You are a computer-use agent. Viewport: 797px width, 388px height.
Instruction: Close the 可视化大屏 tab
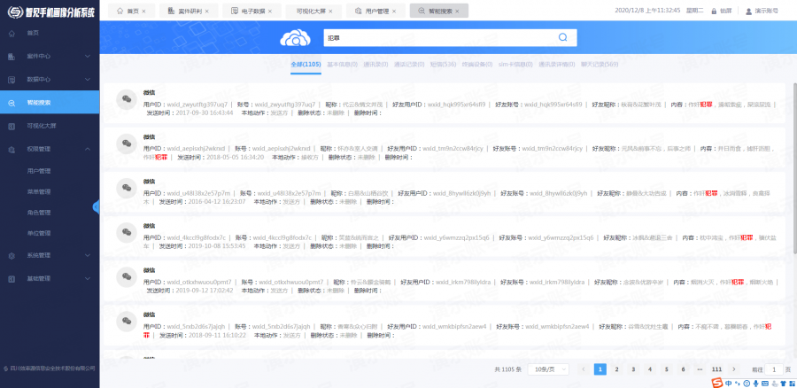(331, 12)
